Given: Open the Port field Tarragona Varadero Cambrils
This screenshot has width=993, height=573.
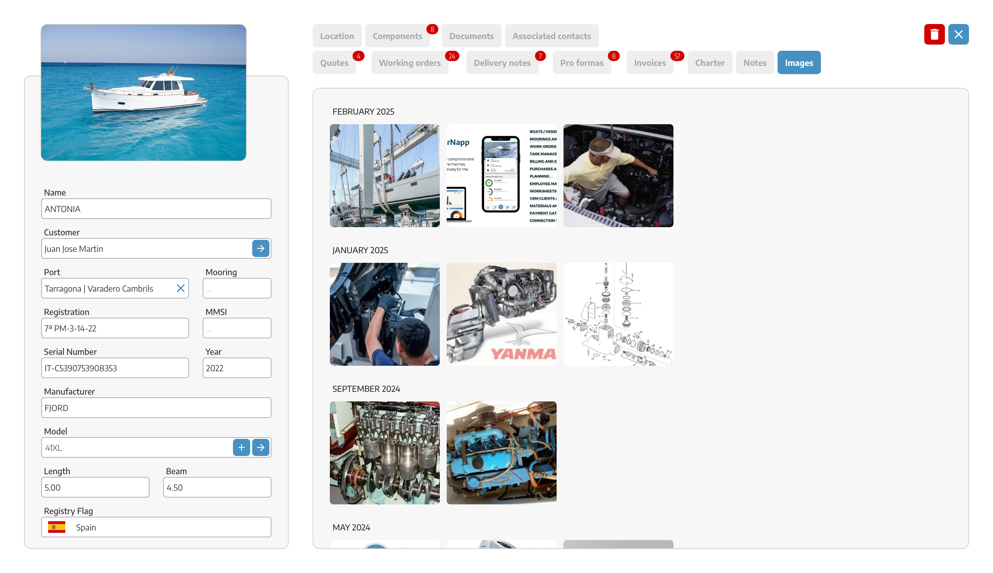Looking at the screenshot, I should [115, 289].
